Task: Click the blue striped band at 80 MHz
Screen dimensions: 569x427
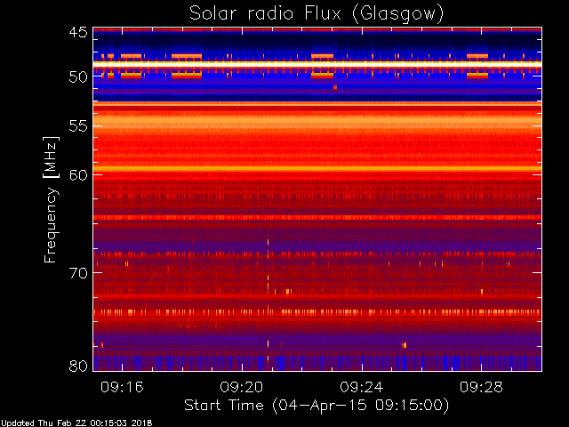Action: [317, 363]
